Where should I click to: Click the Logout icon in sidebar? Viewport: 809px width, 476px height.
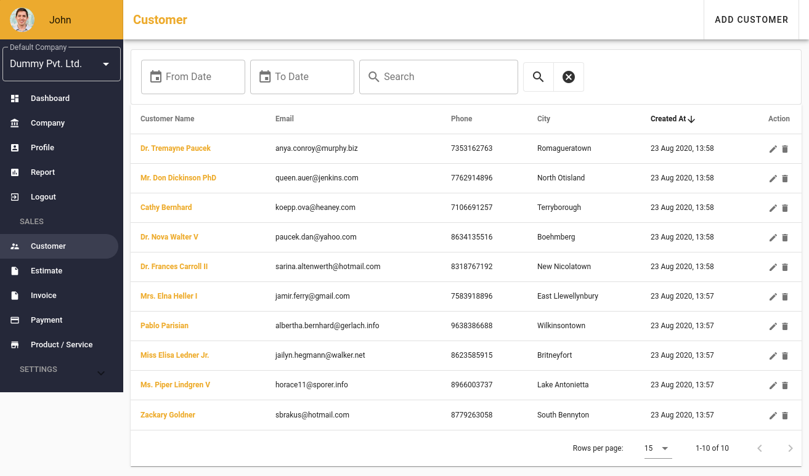coord(14,196)
